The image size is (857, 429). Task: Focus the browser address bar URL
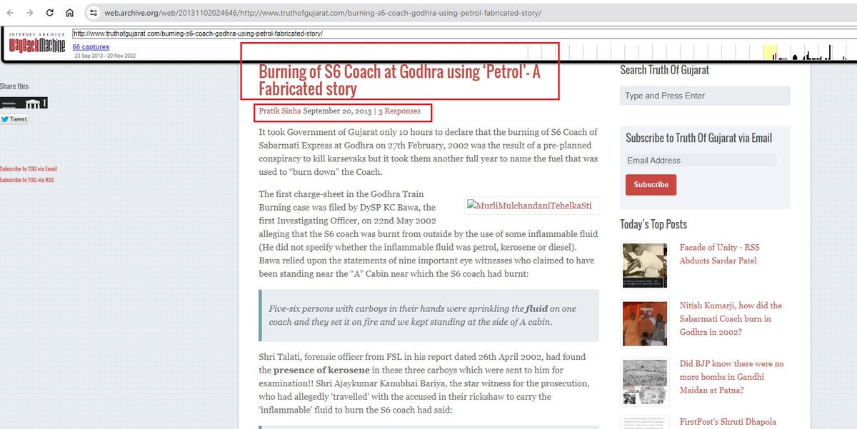pos(324,14)
